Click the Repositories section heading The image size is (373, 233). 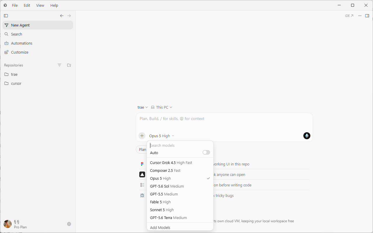(x=13, y=65)
